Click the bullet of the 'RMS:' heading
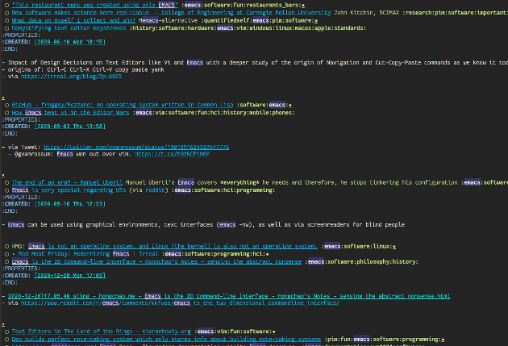 point(6,247)
